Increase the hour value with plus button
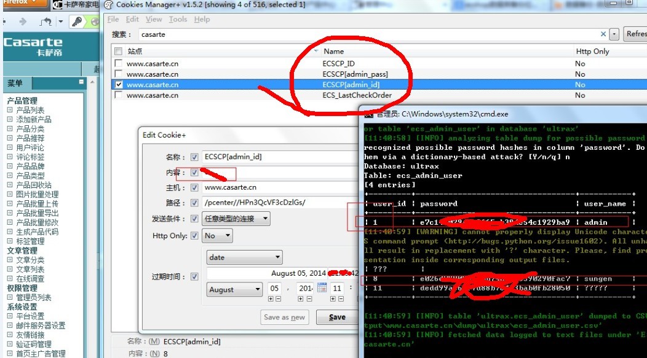 (333, 298)
